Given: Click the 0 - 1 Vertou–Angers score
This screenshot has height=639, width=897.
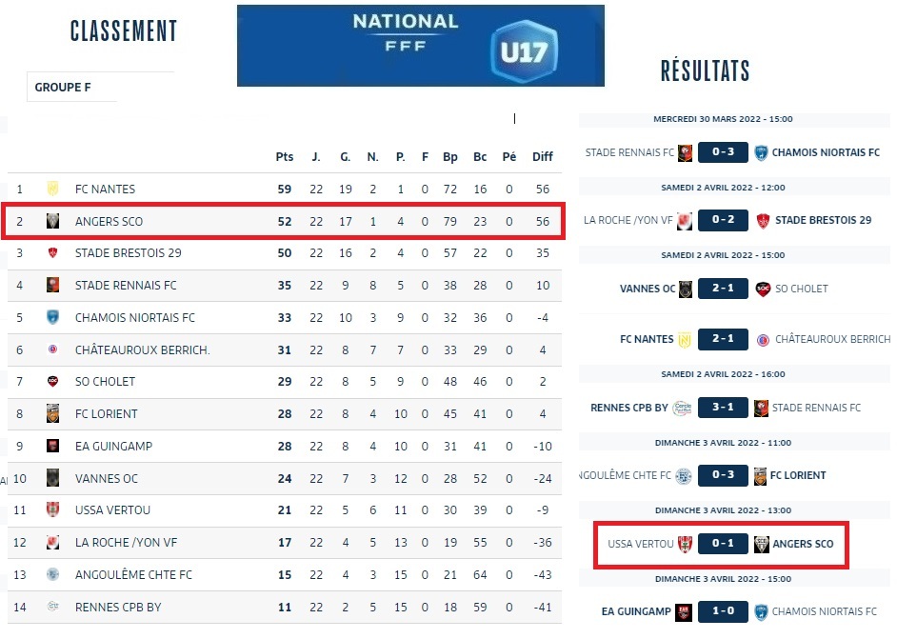Looking at the screenshot, I should point(723,544).
